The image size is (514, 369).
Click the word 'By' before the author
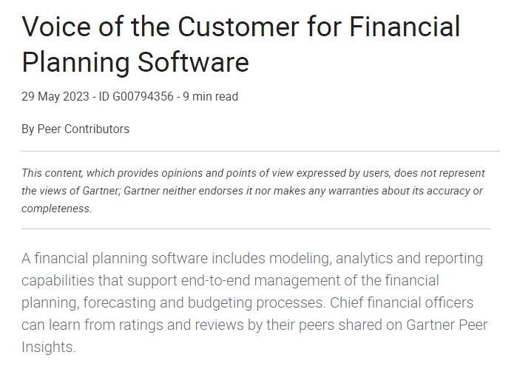point(28,129)
